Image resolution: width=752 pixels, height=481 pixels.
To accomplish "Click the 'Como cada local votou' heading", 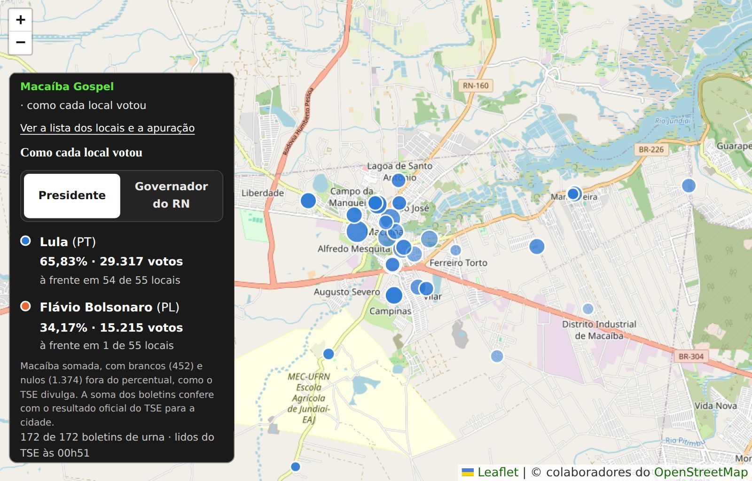I will click(81, 152).
